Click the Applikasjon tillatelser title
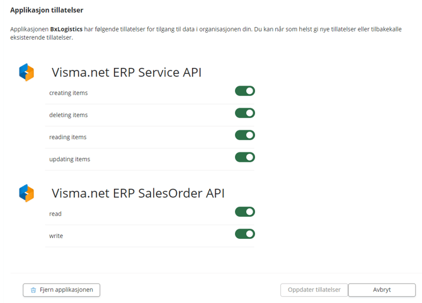Screen dimensions: 422x303 coord(47,10)
